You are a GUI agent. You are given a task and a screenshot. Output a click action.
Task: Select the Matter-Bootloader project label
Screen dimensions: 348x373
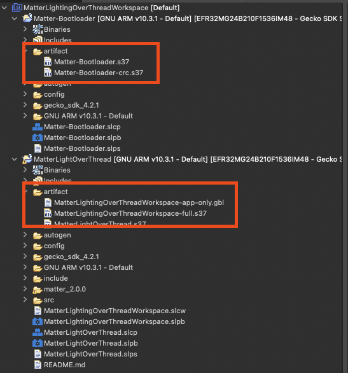64,18
